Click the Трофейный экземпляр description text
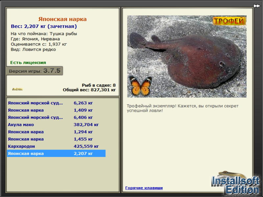 pos(182,108)
